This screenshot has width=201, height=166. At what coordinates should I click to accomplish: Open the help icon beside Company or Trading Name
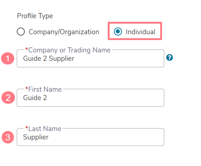pos(169,58)
